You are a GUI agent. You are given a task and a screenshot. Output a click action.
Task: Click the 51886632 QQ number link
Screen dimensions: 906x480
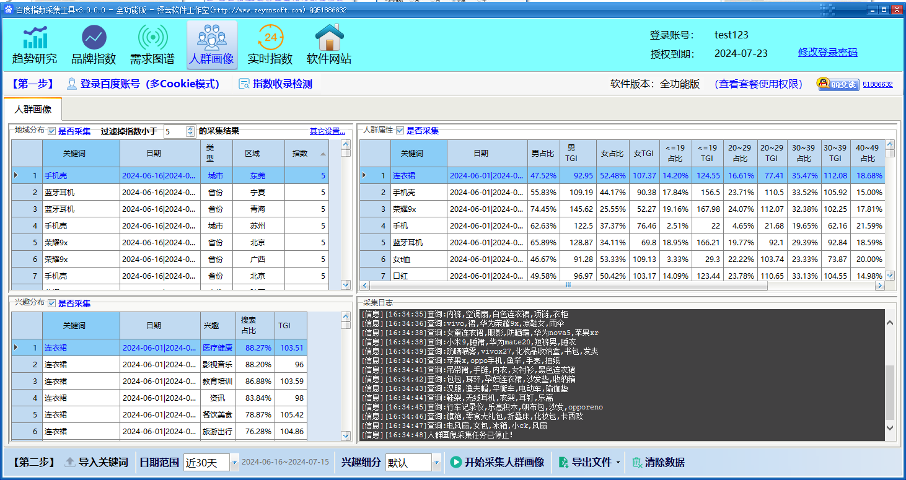point(877,85)
